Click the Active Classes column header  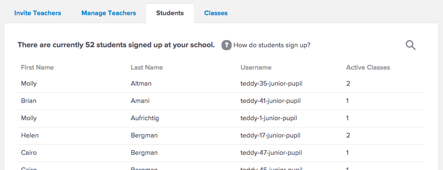click(x=368, y=67)
